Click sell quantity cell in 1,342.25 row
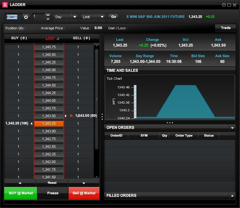240x208 pixels. [x=78, y=154]
